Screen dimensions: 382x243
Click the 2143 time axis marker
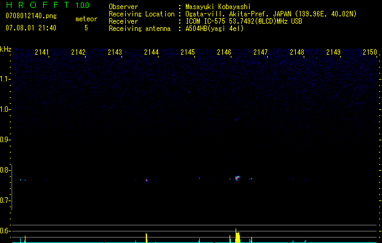pos(115,52)
